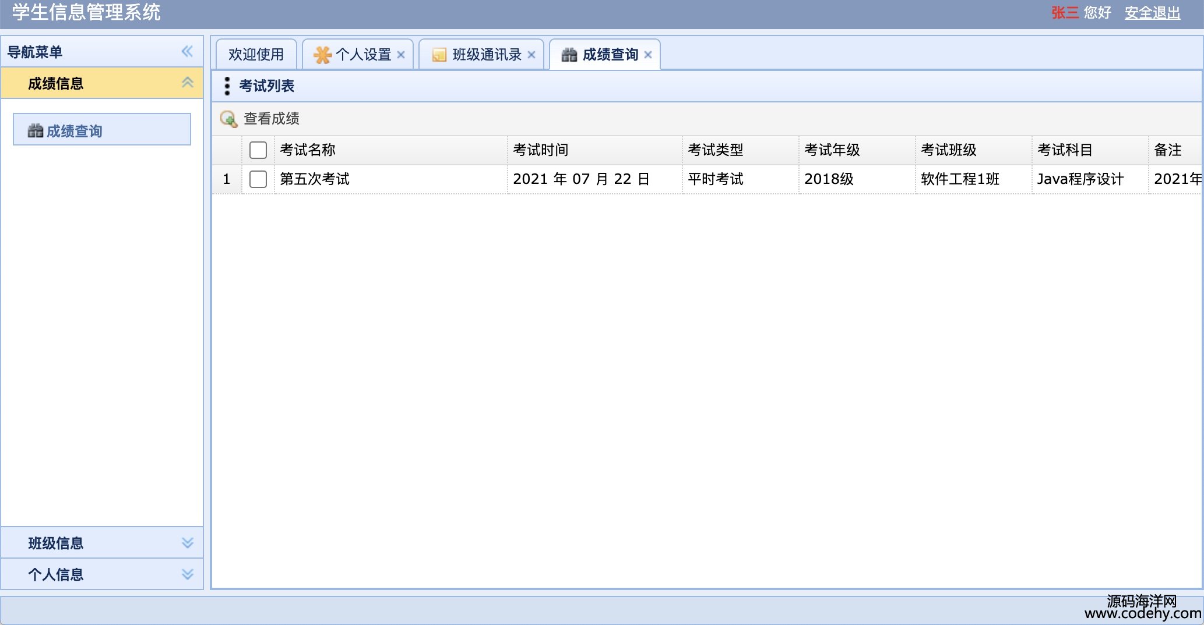The image size is (1204, 625).
Task: Close the 成绩查询 tab
Action: coord(648,55)
